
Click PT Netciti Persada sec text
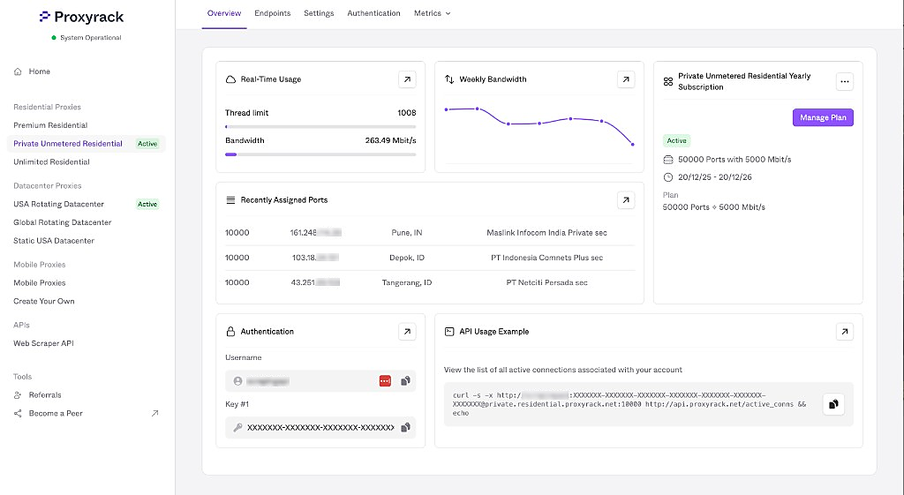(546, 282)
